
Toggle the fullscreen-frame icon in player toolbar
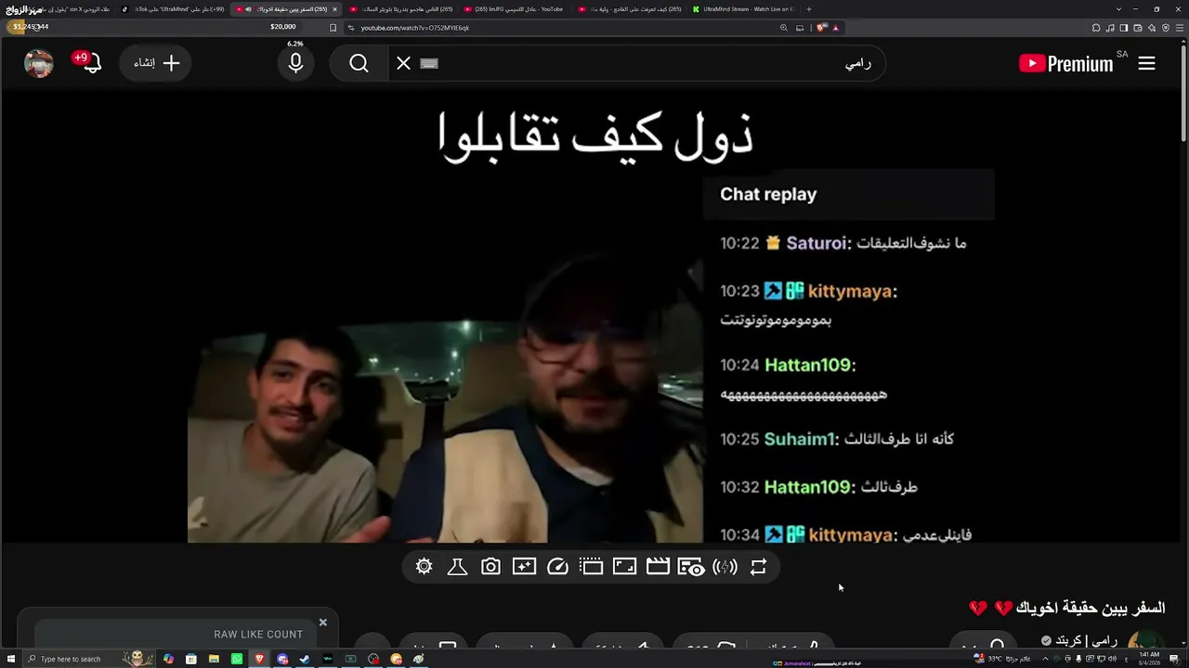pos(624,567)
